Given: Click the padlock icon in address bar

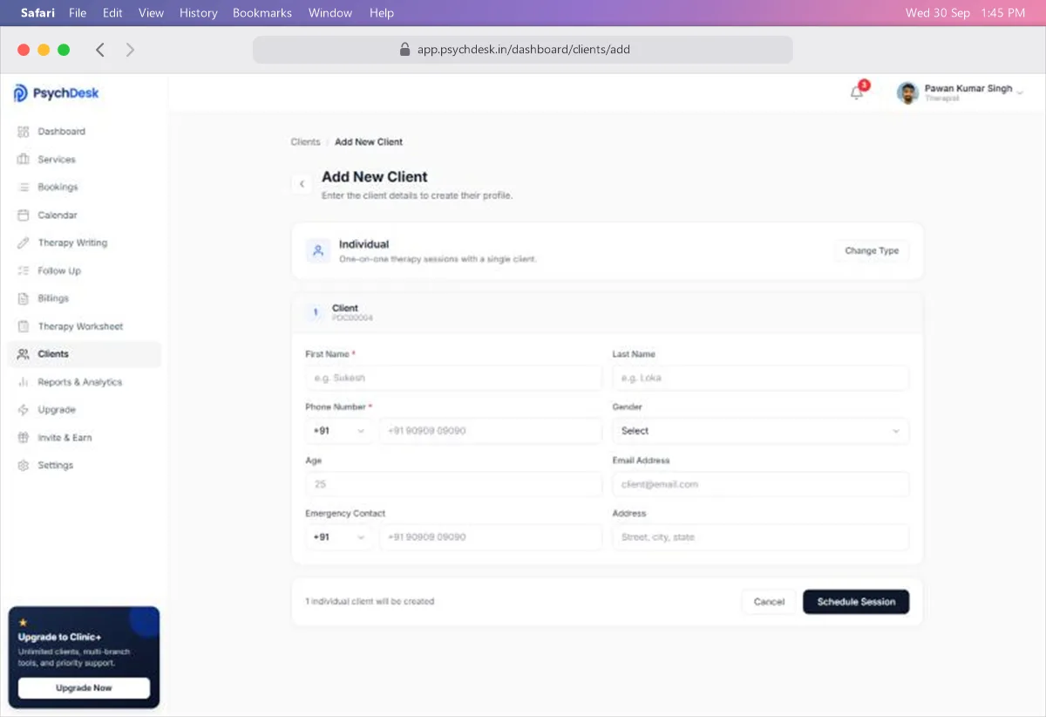Looking at the screenshot, I should tap(404, 50).
